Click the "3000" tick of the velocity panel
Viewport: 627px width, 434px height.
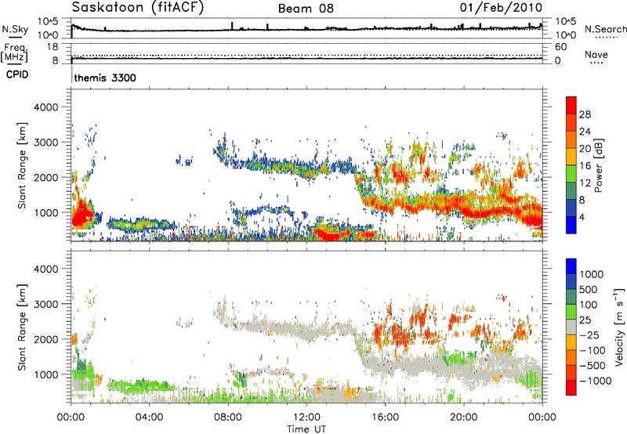click(45, 304)
